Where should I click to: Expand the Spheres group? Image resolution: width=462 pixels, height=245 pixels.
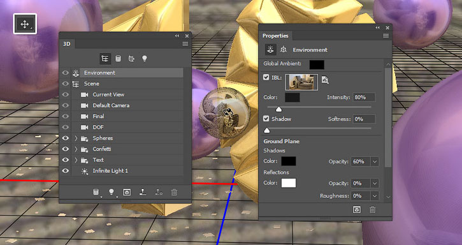[76, 138]
